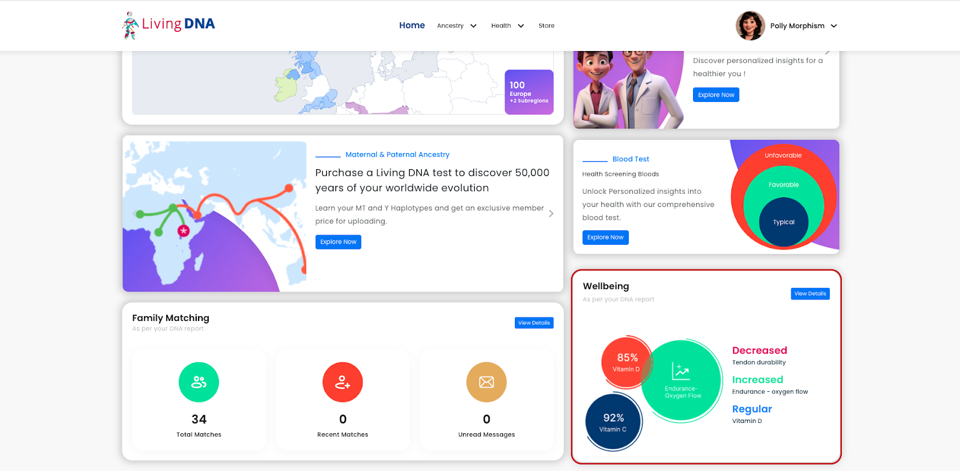Open the Polly Morphism account name

tap(797, 26)
